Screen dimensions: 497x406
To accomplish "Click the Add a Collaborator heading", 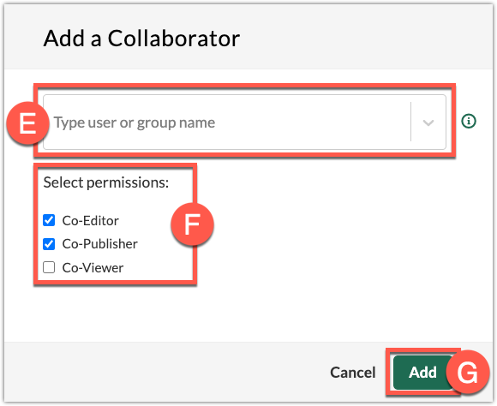I will pos(141,39).
